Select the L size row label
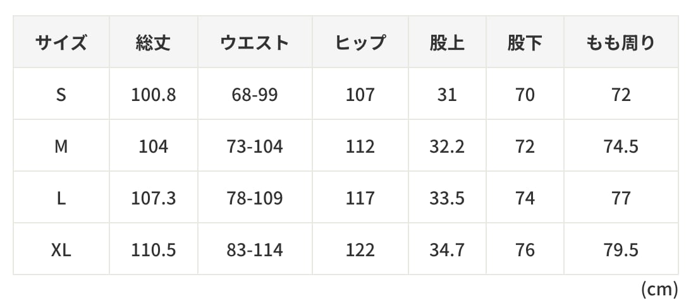 click(61, 198)
